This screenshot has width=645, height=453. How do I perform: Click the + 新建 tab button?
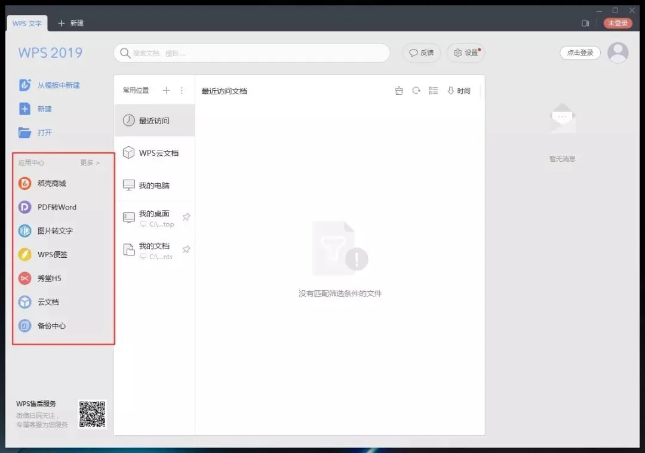pyautogui.click(x=70, y=23)
